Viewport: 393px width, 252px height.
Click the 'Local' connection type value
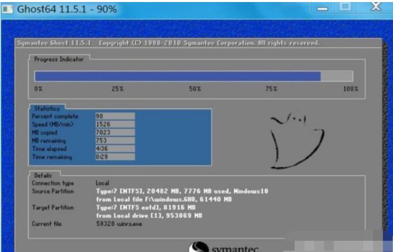coord(103,183)
